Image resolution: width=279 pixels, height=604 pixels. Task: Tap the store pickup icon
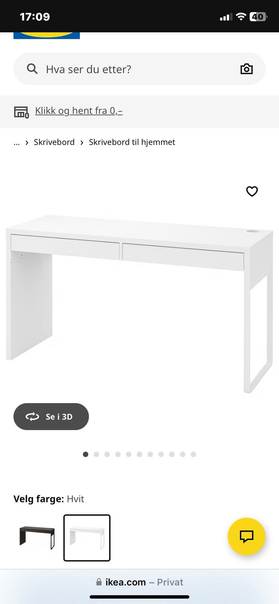[22, 112]
